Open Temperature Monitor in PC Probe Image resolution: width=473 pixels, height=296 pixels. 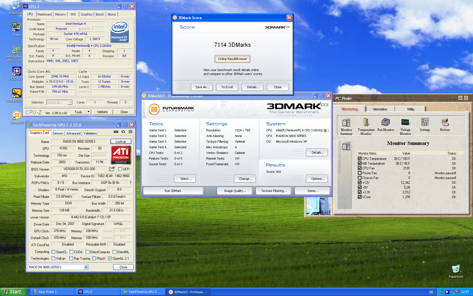click(366, 127)
